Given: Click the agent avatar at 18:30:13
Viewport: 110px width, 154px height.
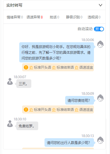Looking at the screenshot, I should point(100,140).
